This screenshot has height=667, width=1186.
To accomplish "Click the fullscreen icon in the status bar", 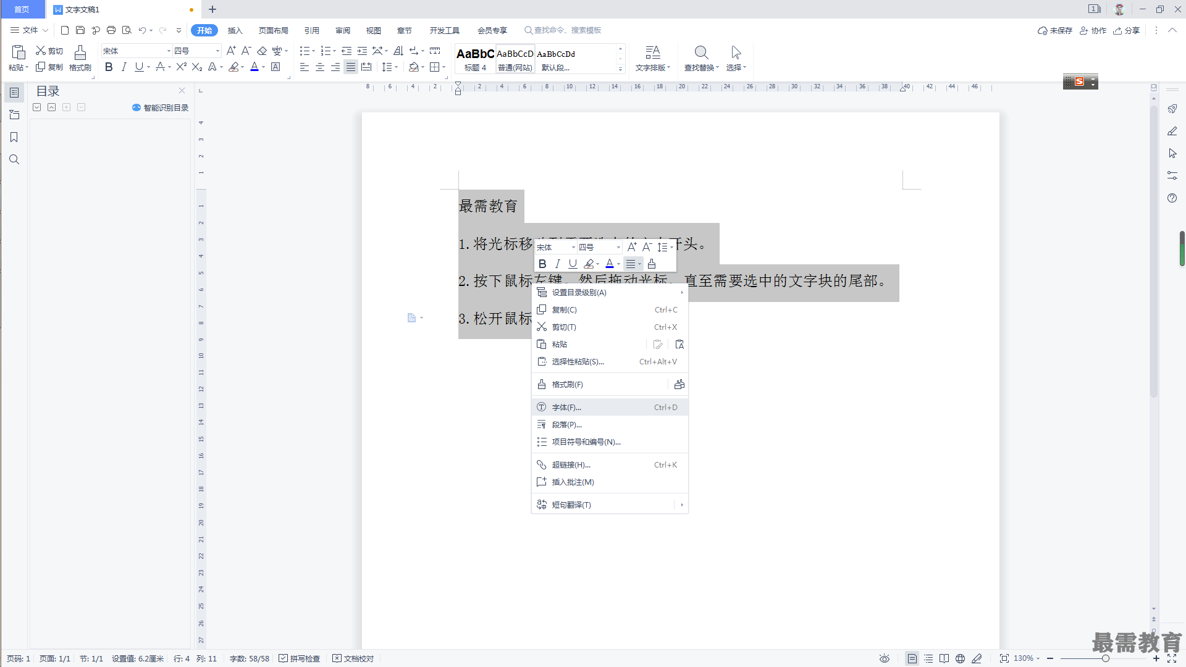I will pyautogui.click(x=1172, y=658).
